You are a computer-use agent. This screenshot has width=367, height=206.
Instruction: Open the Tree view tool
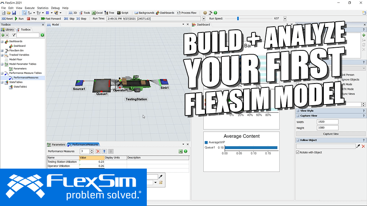point(109,13)
